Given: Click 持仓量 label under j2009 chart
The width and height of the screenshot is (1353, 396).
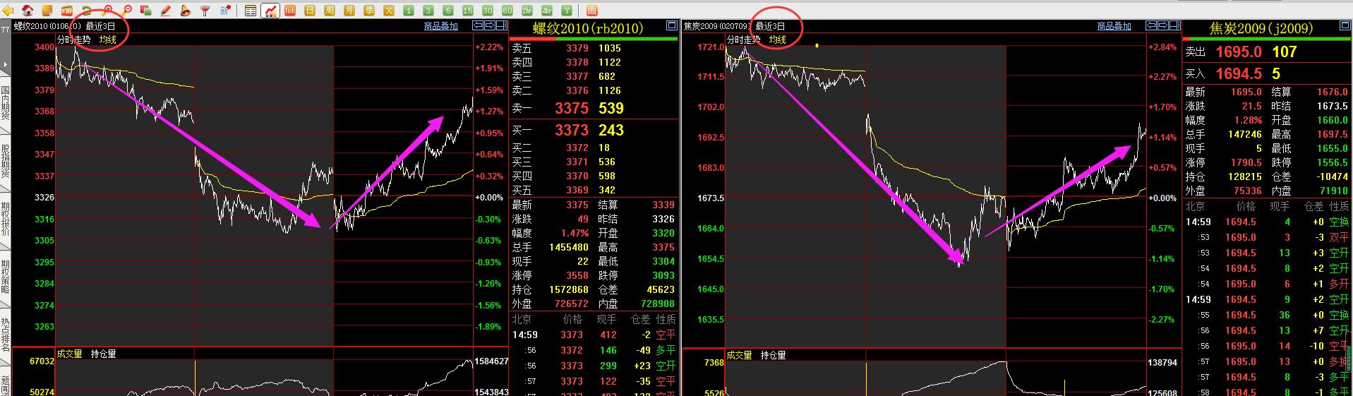Looking at the screenshot, I should [773, 355].
